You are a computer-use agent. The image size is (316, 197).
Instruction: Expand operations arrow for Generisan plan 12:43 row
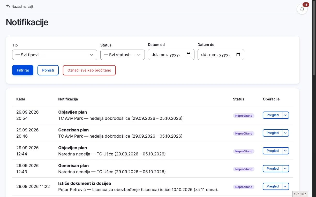pyautogui.click(x=285, y=169)
